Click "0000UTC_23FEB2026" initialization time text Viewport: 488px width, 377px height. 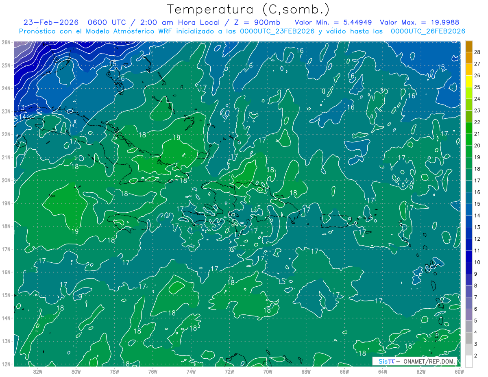pyautogui.click(x=277, y=31)
